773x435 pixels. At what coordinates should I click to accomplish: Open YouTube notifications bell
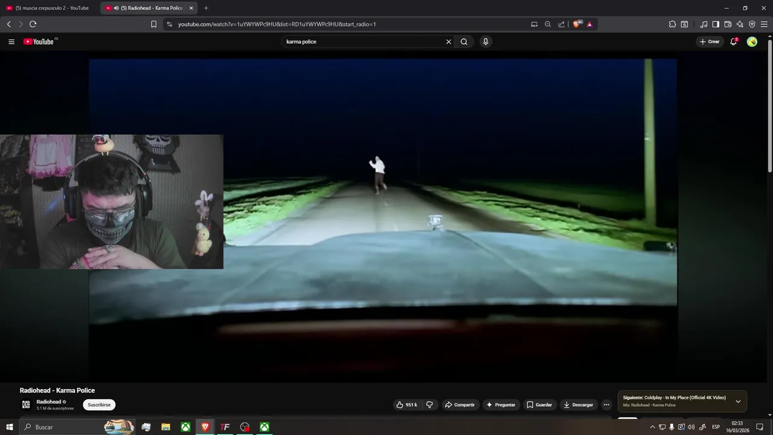click(x=733, y=42)
